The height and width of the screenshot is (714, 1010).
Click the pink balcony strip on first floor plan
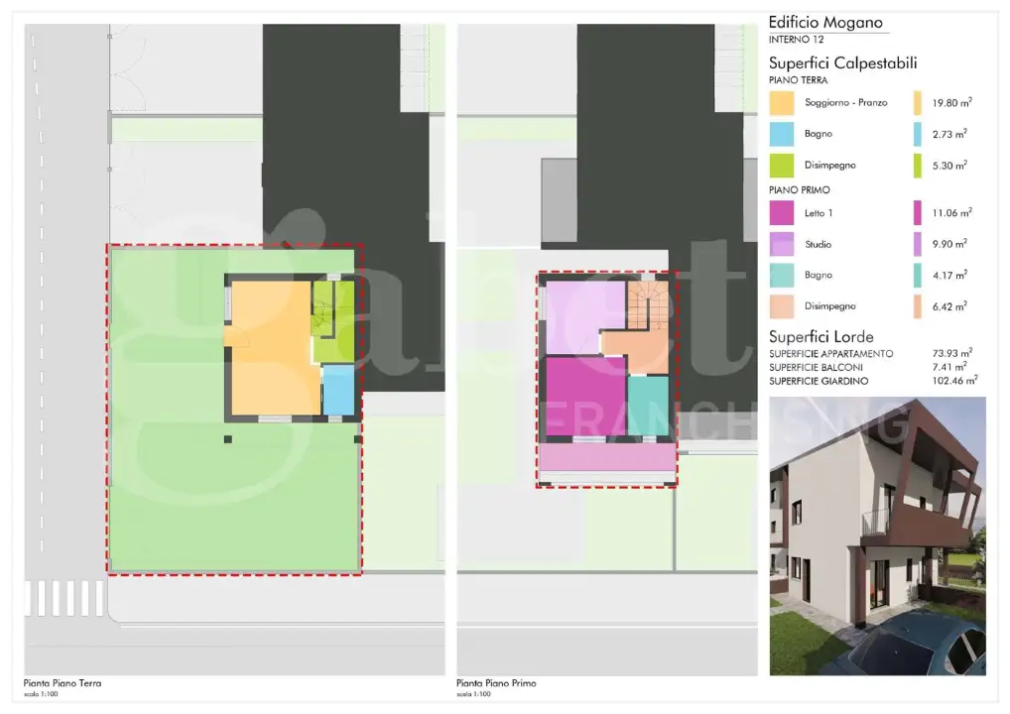coord(607,457)
